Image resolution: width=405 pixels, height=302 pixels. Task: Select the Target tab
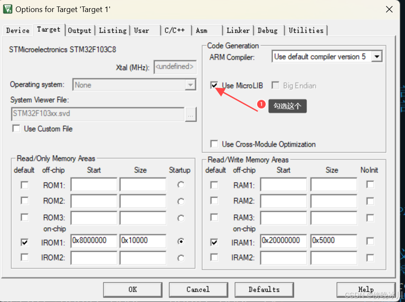(49, 29)
